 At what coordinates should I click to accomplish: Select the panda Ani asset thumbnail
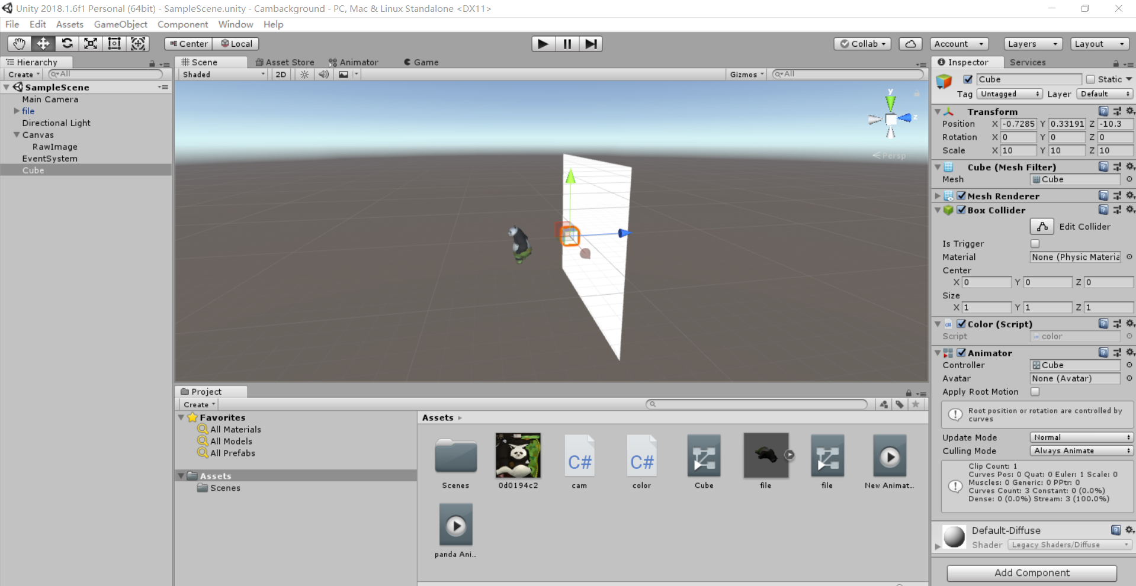pyautogui.click(x=455, y=525)
